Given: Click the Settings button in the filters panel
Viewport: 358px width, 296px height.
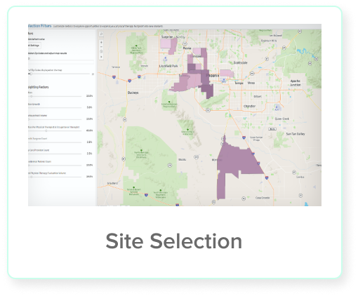Looking at the screenshot, I should (34, 46).
